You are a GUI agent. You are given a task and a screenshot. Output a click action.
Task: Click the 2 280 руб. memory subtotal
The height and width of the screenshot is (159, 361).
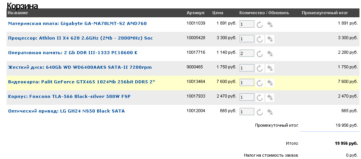point(348,52)
